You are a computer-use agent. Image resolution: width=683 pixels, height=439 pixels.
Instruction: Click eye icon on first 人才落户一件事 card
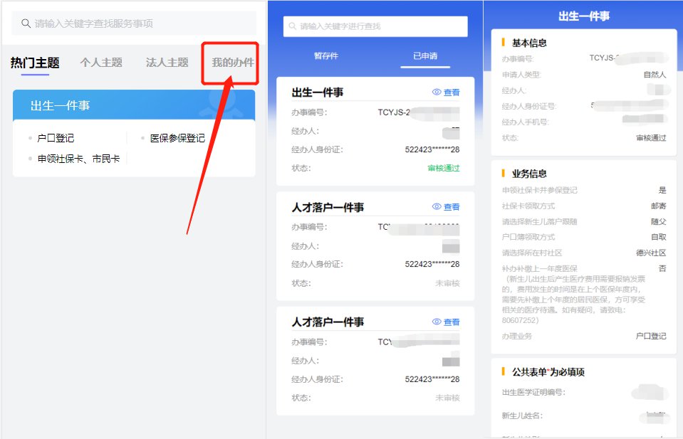click(x=437, y=207)
